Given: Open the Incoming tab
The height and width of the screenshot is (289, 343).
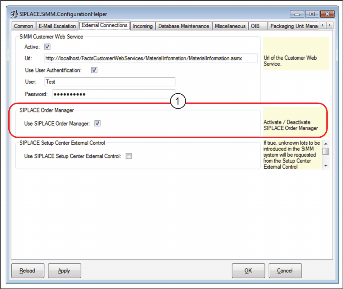Looking at the screenshot, I should (x=143, y=26).
